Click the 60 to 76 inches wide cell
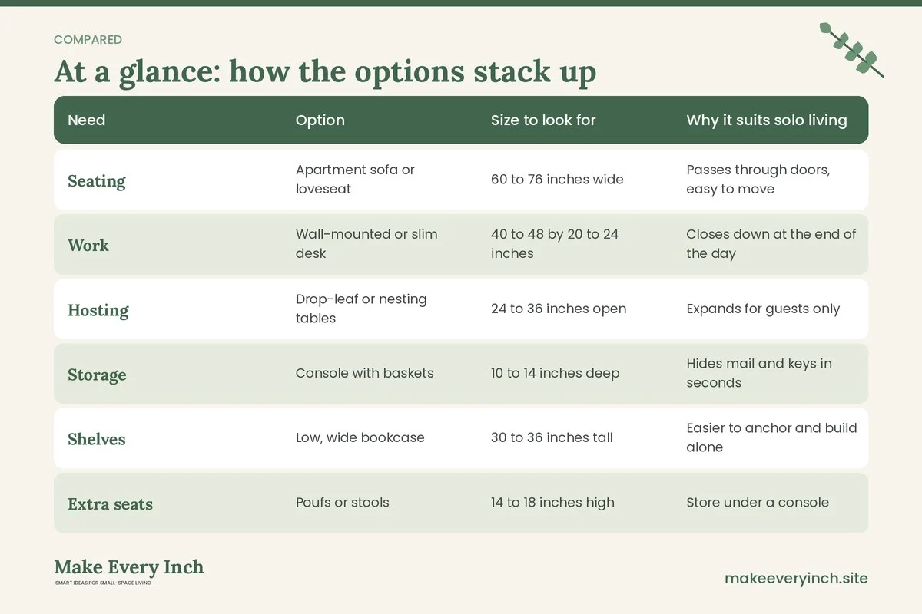Screen dimensions: 922x614 click(557, 180)
